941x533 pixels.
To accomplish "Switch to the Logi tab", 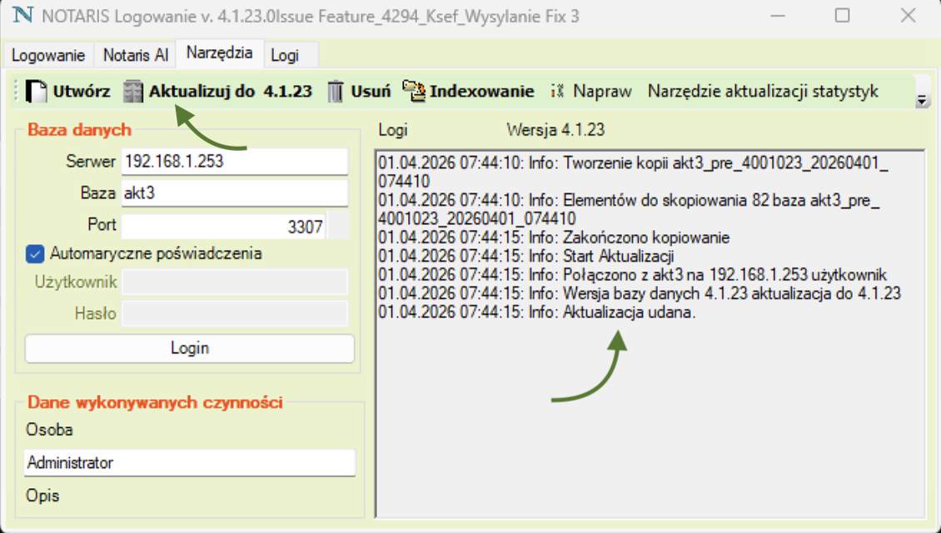I will (x=285, y=55).
